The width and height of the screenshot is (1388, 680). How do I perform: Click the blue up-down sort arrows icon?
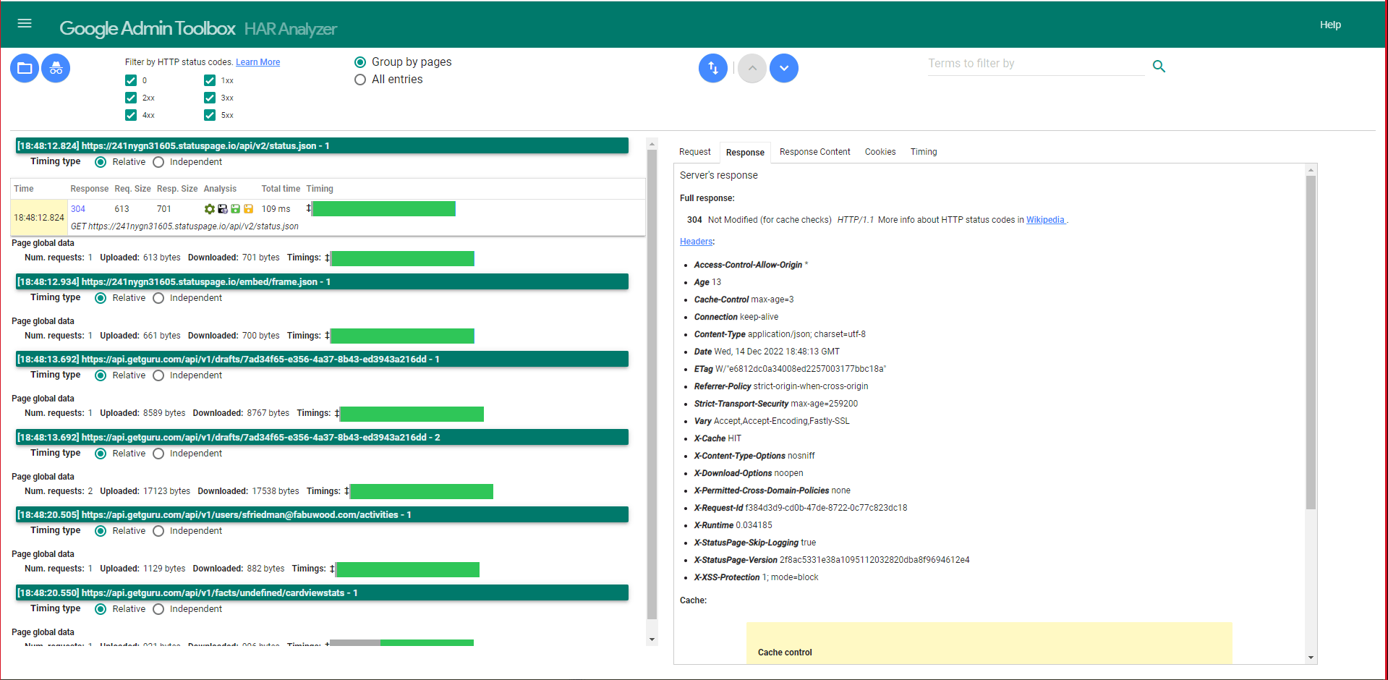pos(712,67)
